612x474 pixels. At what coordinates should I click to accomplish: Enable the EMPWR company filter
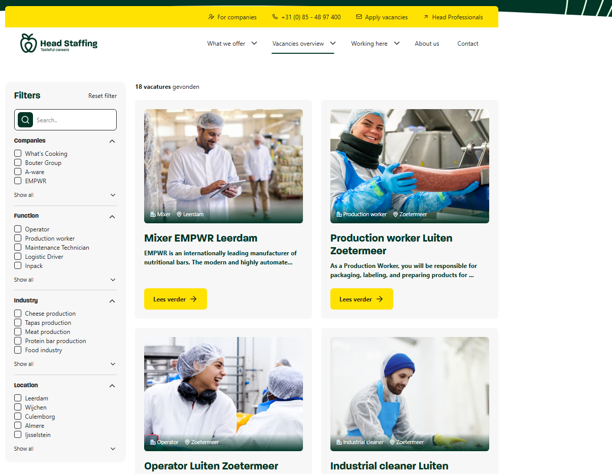(18, 181)
